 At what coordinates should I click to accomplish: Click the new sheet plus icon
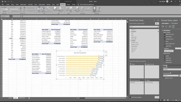tap(29, 98)
